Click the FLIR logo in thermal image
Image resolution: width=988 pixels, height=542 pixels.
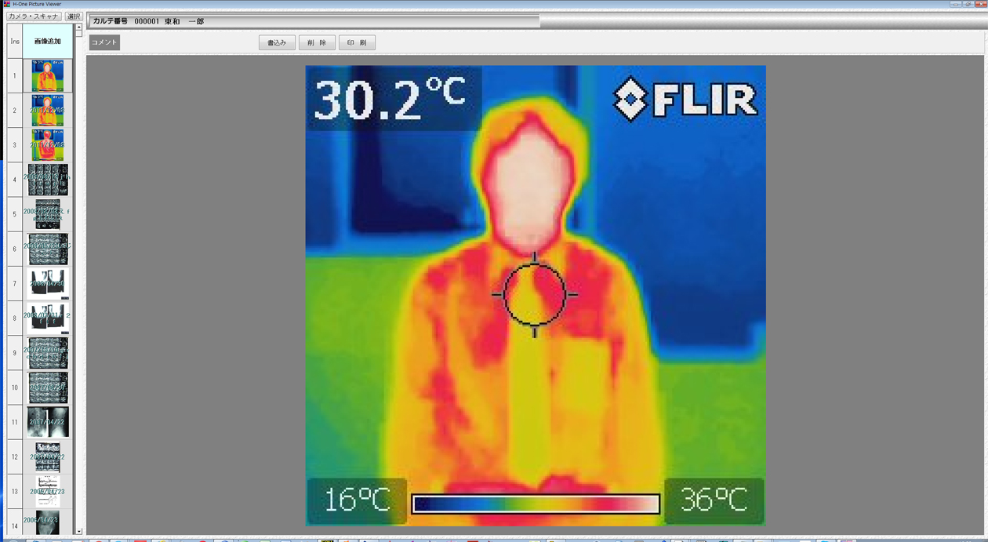point(685,100)
